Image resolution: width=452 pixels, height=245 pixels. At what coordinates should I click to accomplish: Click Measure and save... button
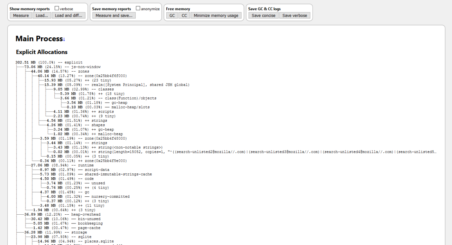pyautogui.click(x=114, y=16)
